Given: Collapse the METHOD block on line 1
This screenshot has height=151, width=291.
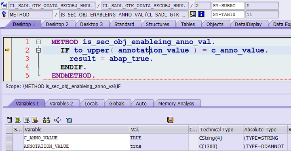Looking at the screenshot, I should point(38,42).
